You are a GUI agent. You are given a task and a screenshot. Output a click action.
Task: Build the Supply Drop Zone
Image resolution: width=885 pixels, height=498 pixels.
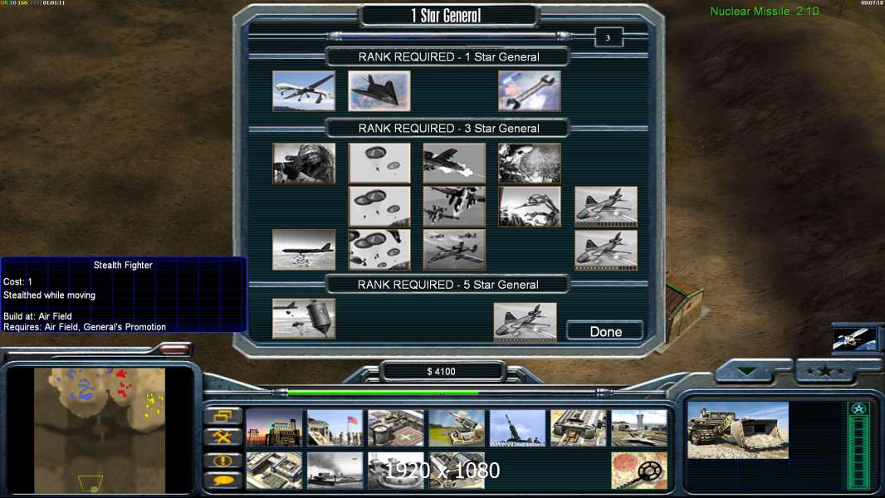pyautogui.click(x=335, y=471)
